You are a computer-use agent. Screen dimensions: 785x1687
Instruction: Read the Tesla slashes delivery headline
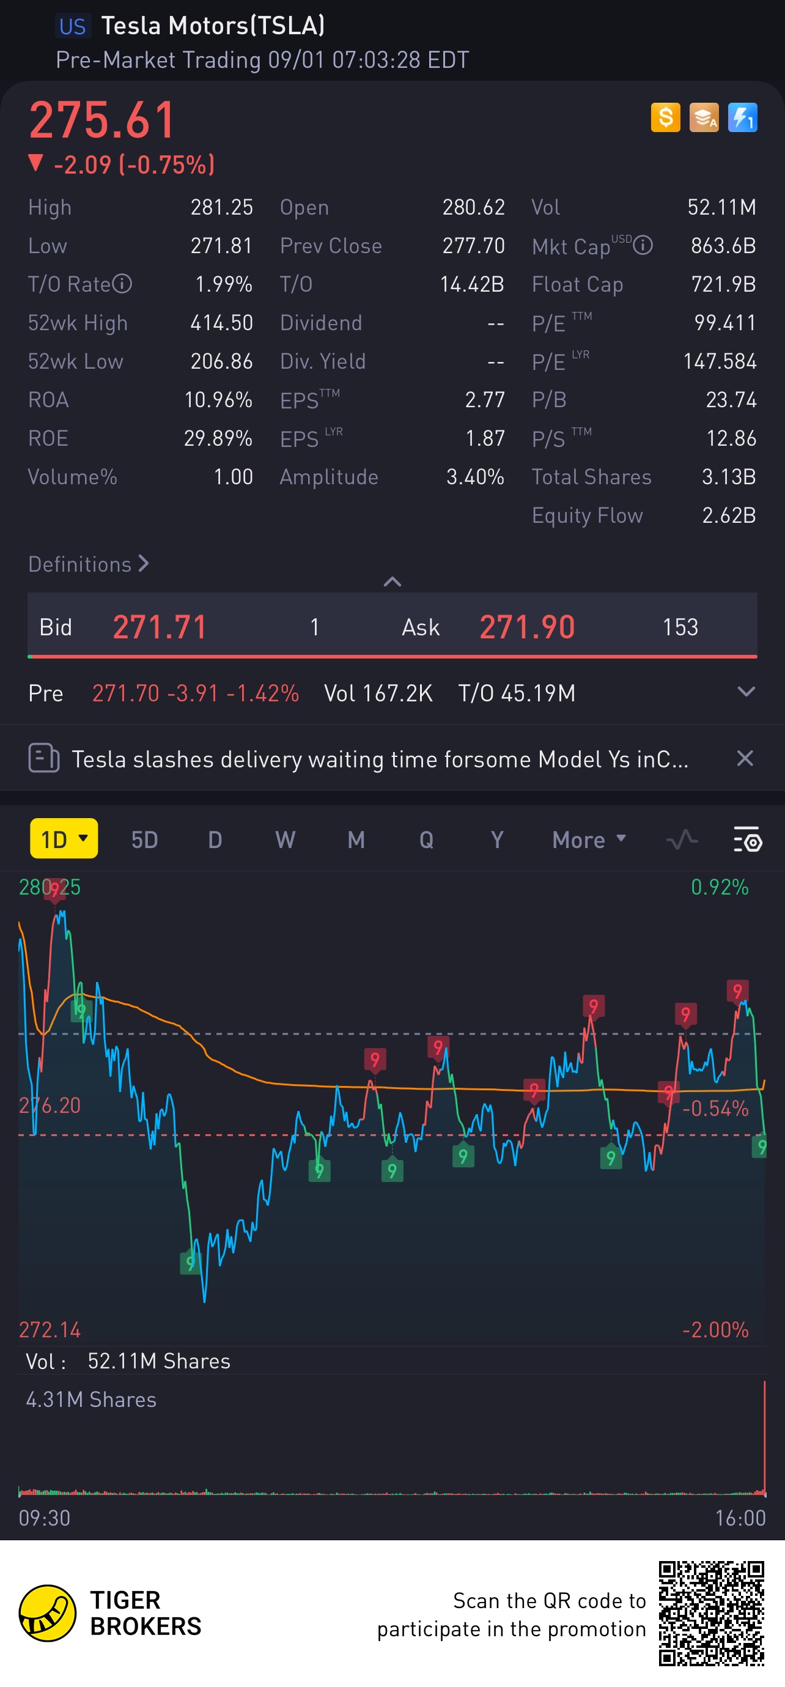tap(380, 759)
